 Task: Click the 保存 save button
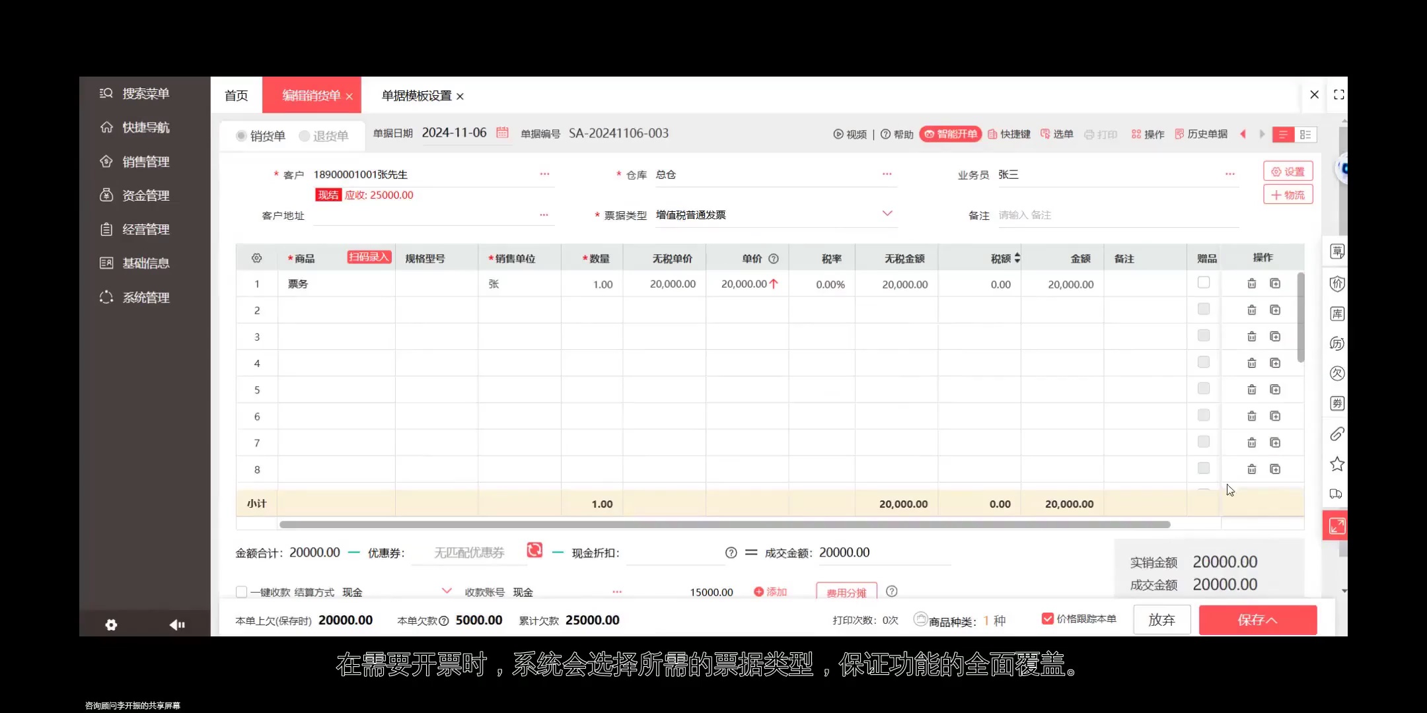coord(1257,619)
